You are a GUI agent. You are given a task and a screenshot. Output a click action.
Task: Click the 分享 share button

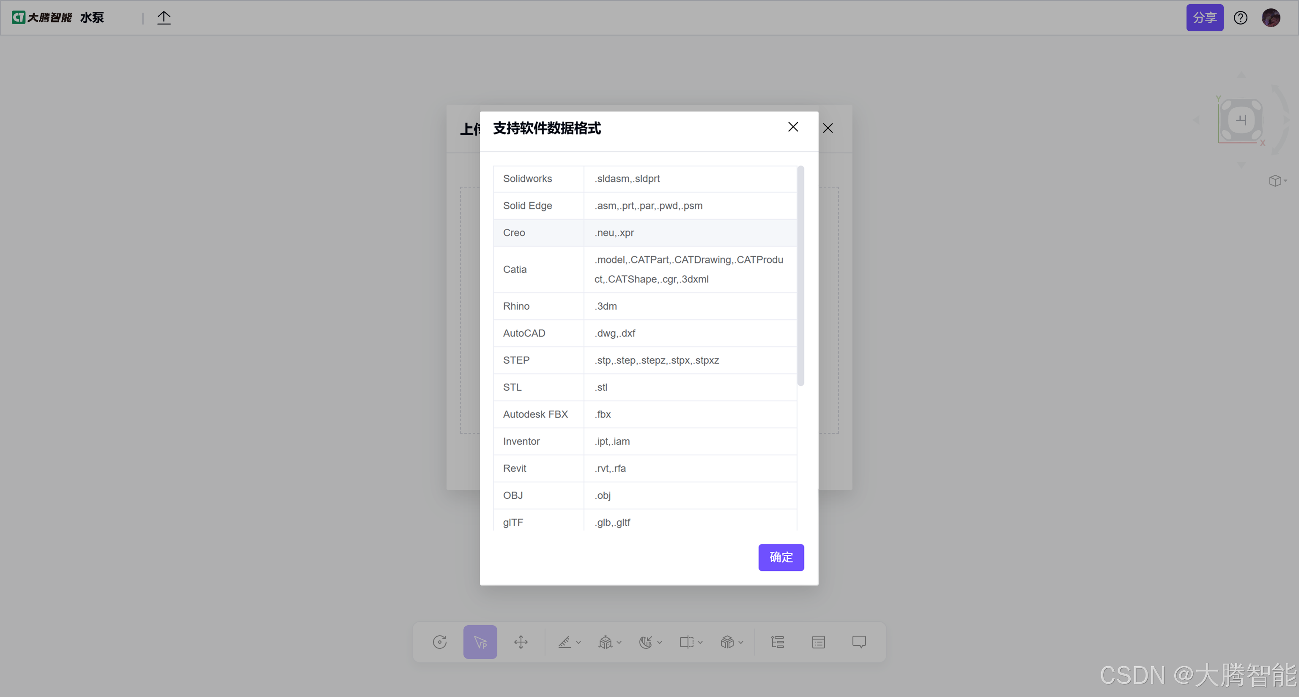1204,18
